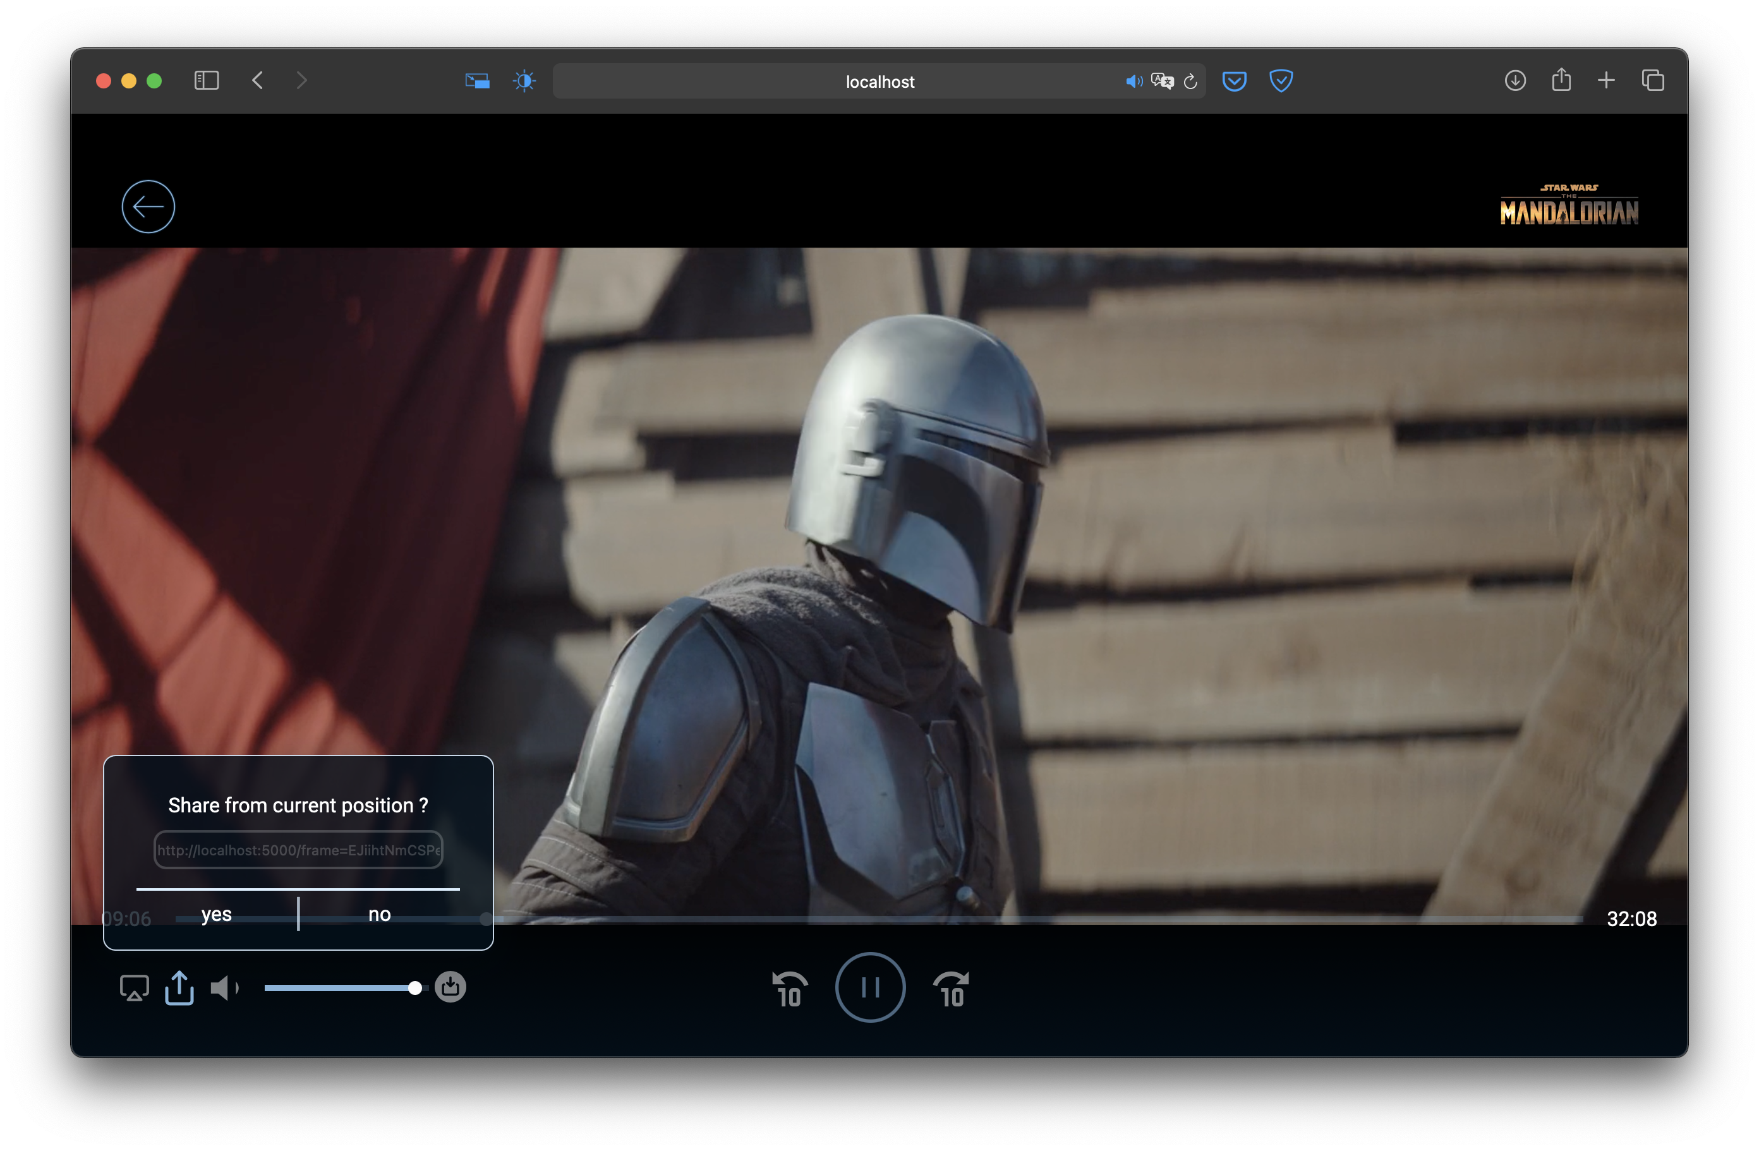
Task: Pause the video playback
Action: coord(870,987)
